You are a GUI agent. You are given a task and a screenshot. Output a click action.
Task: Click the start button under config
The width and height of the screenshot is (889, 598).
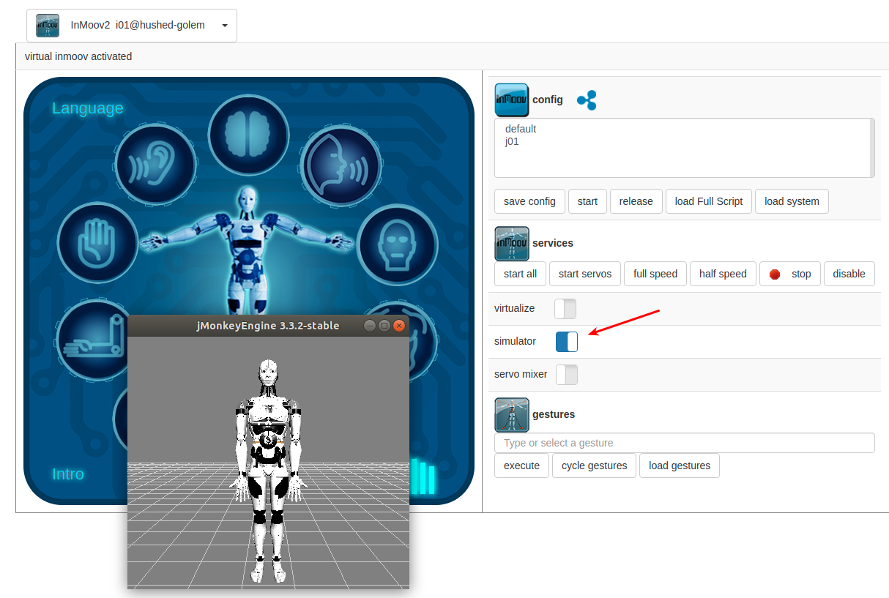coord(587,201)
